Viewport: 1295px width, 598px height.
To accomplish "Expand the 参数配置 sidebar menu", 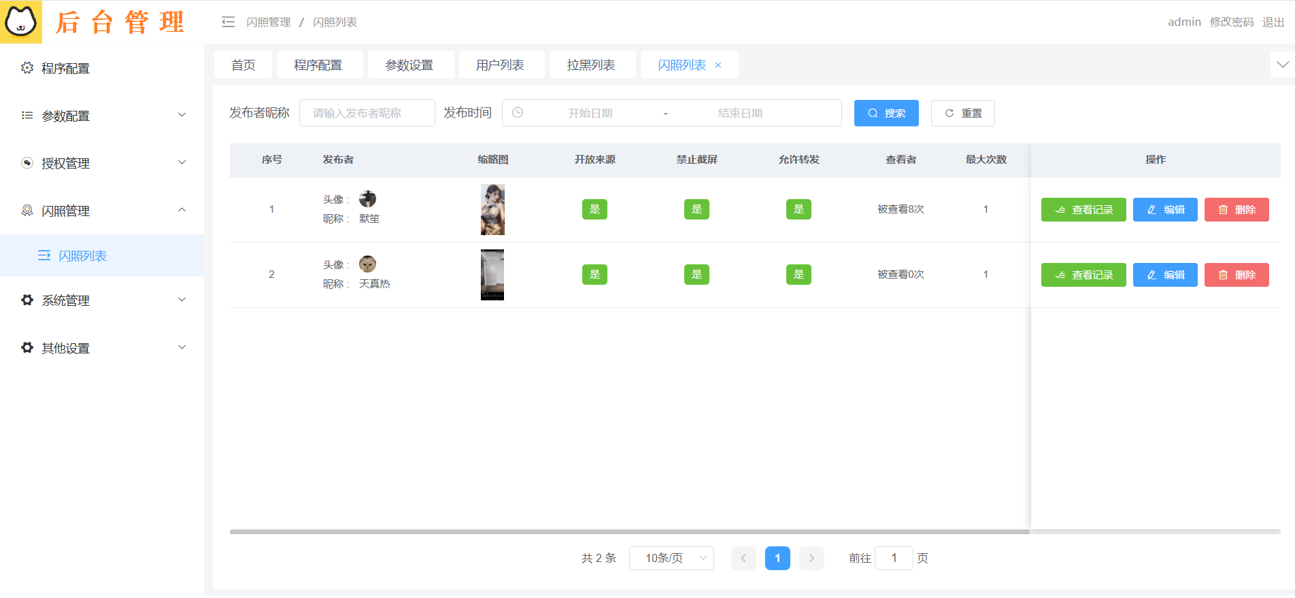I will click(x=102, y=116).
